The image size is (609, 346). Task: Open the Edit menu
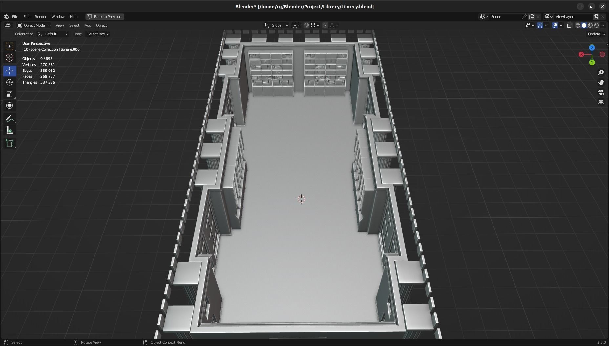(26, 17)
